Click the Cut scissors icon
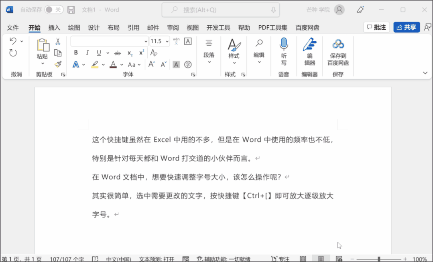Screen dimensions: 433x262 click(58, 41)
